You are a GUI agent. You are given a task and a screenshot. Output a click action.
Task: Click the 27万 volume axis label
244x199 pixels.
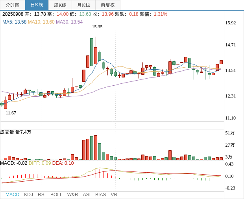point(230,145)
